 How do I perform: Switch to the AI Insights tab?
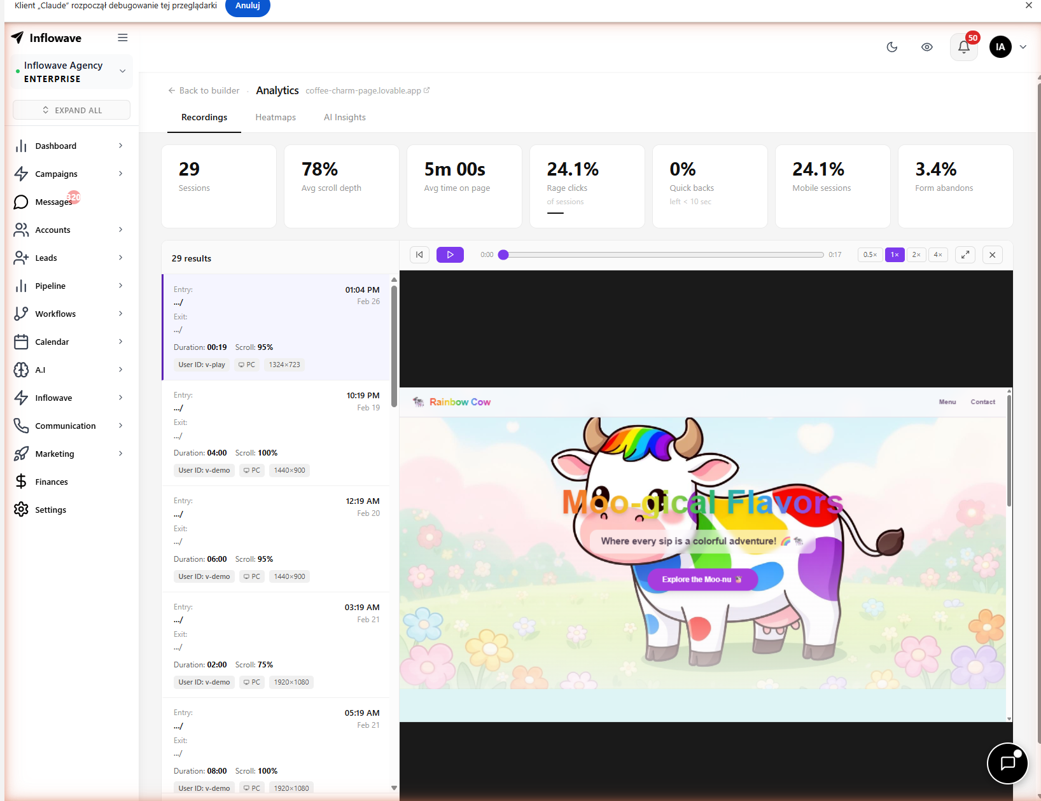point(345,117)
